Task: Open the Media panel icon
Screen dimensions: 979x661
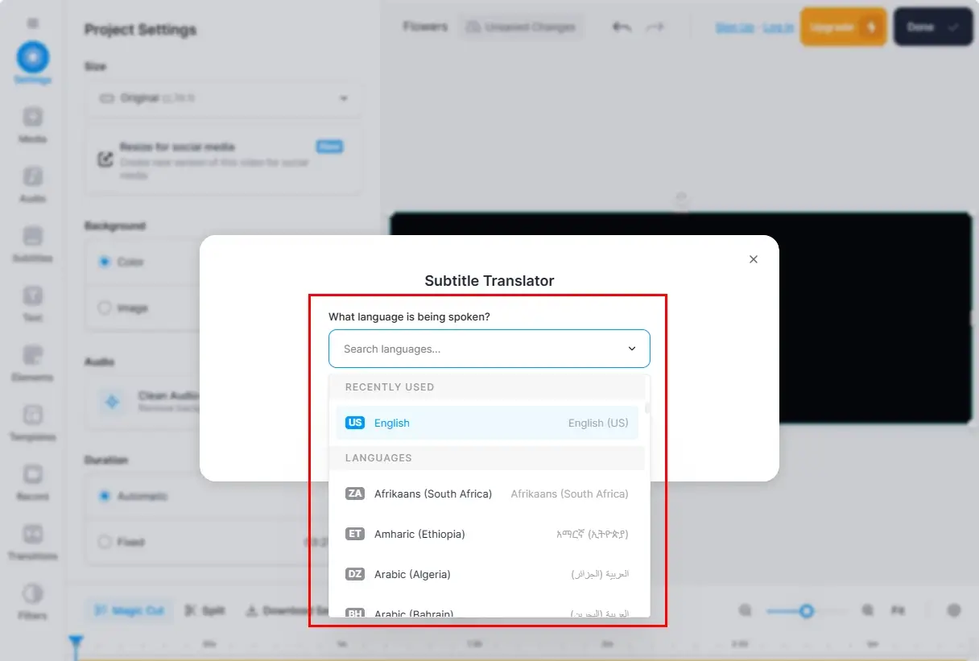Action: pyautogui.click(x=32, y=118)
